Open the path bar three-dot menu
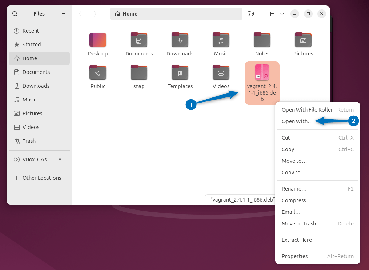Viewport: 369px width, 270px height. point(236,14)
